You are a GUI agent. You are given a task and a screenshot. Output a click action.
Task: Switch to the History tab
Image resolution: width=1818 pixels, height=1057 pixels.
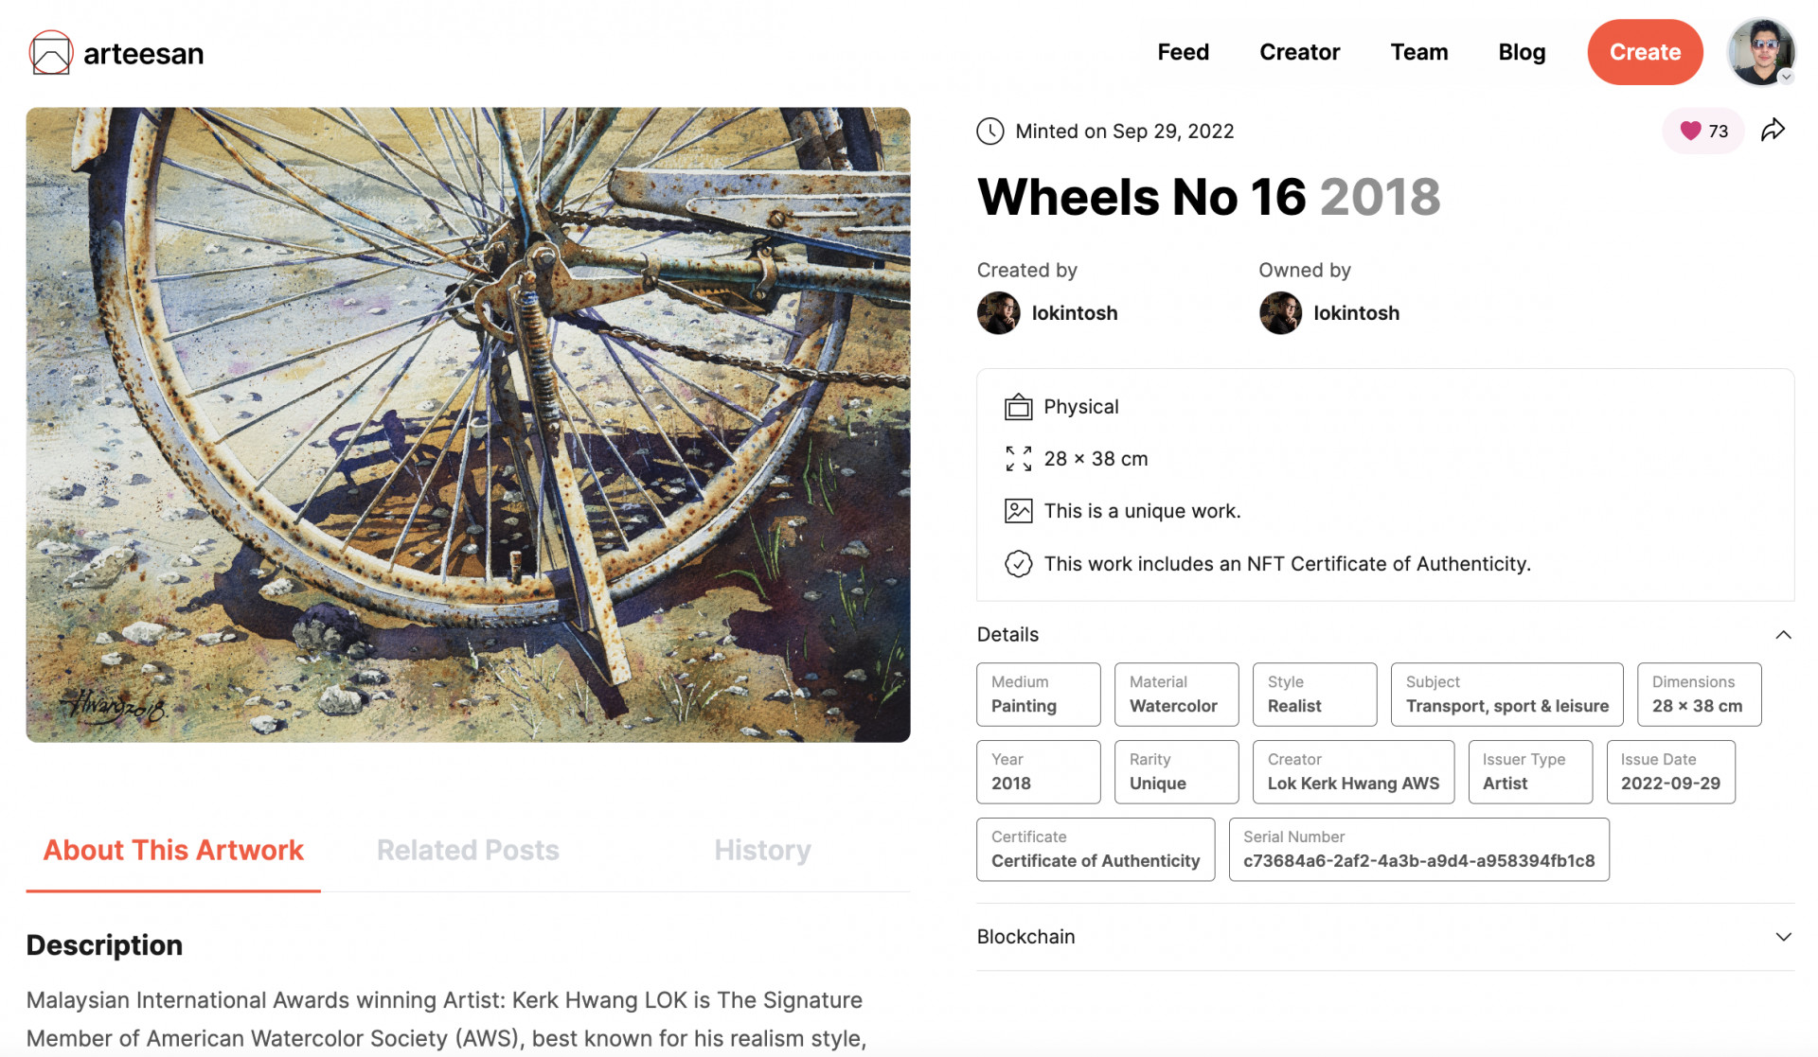762,850
